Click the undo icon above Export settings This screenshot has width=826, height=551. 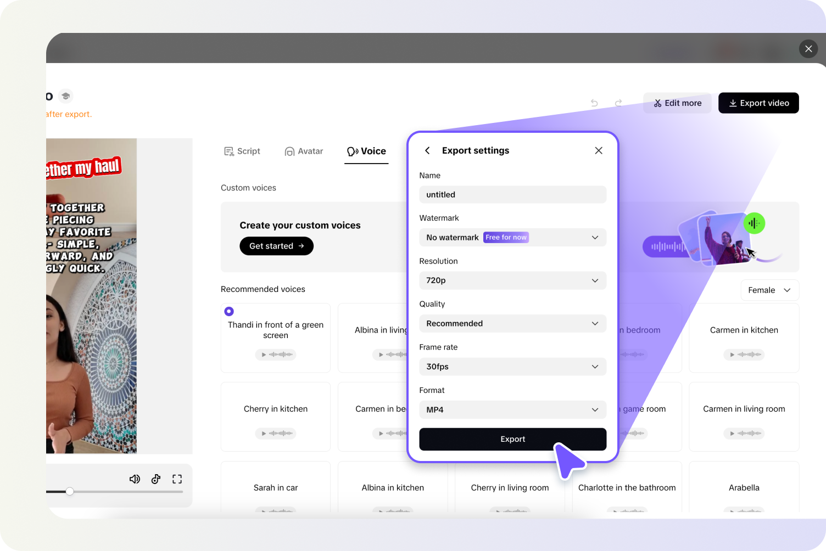(x=594, y=103)
